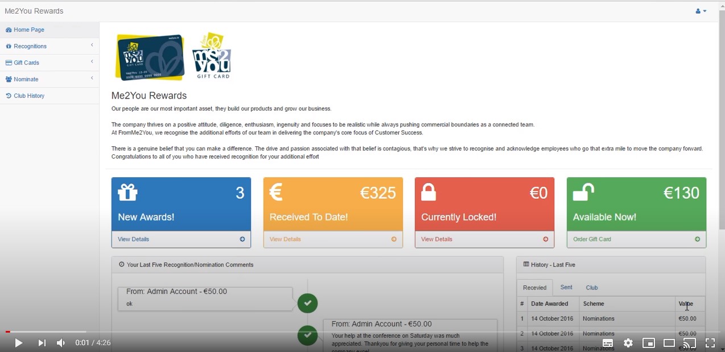Click the Nominate users icon in sidebar

tap(9, 79)
